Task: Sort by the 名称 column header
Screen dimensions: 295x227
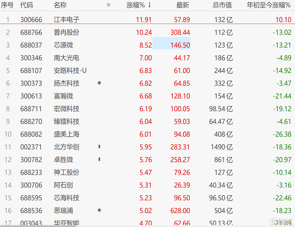Action: (x=60, y=5)
